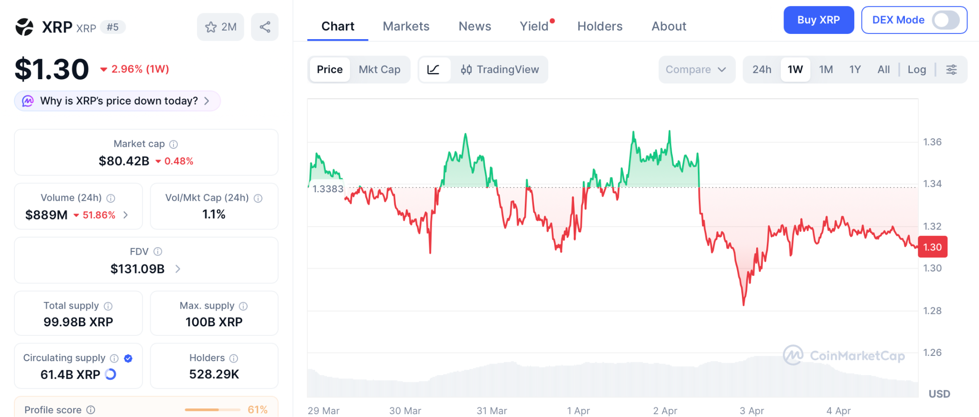979x417 pixels.
Task: Select the line chart icon
Action: (x=434, y=69)
